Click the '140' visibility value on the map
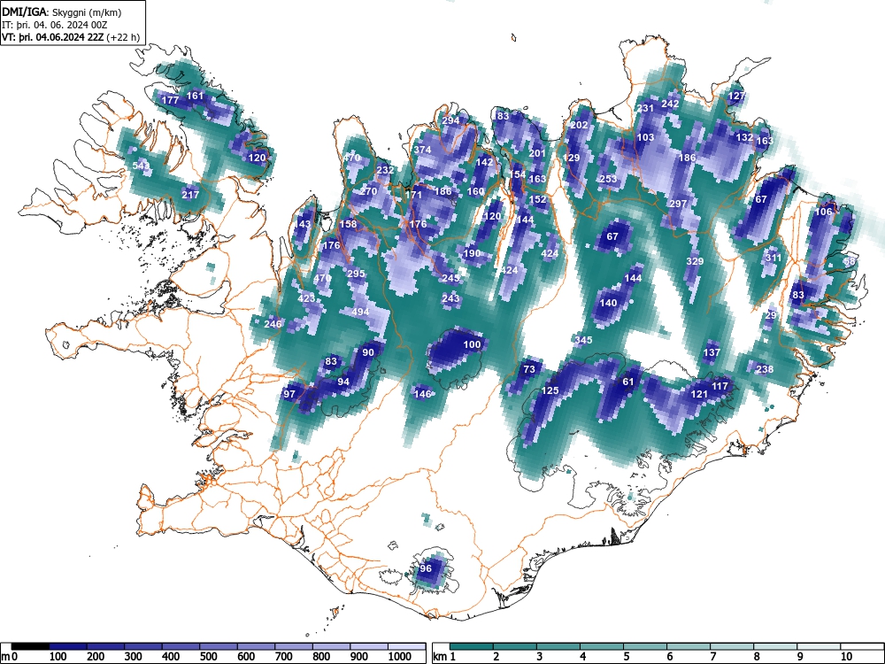The width and height of the screenshot is (885, 664). [608, 303]
